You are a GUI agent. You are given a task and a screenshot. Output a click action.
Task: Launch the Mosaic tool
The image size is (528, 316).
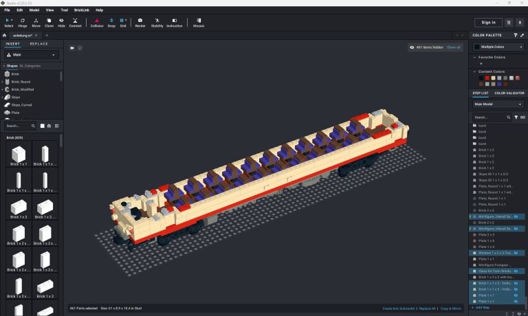pyautogui.click(x=199, y=22)
